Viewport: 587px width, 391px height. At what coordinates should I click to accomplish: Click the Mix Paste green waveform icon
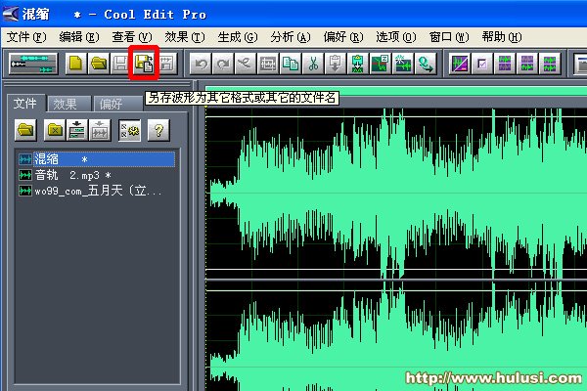pyautogui.click(x=358, y=64)
